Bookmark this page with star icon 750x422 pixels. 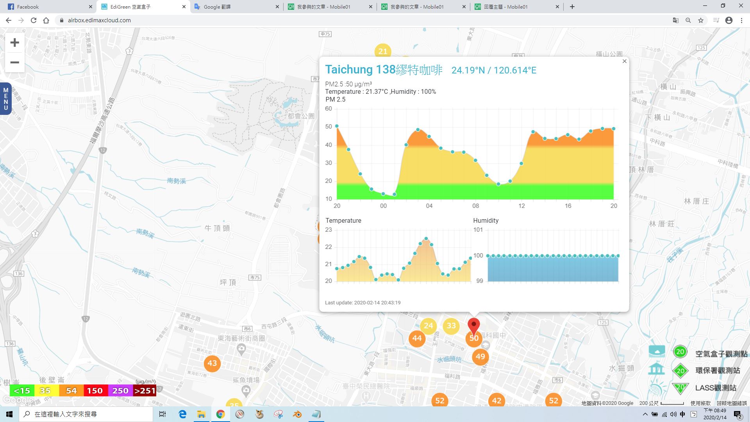[x=701, y=20]
